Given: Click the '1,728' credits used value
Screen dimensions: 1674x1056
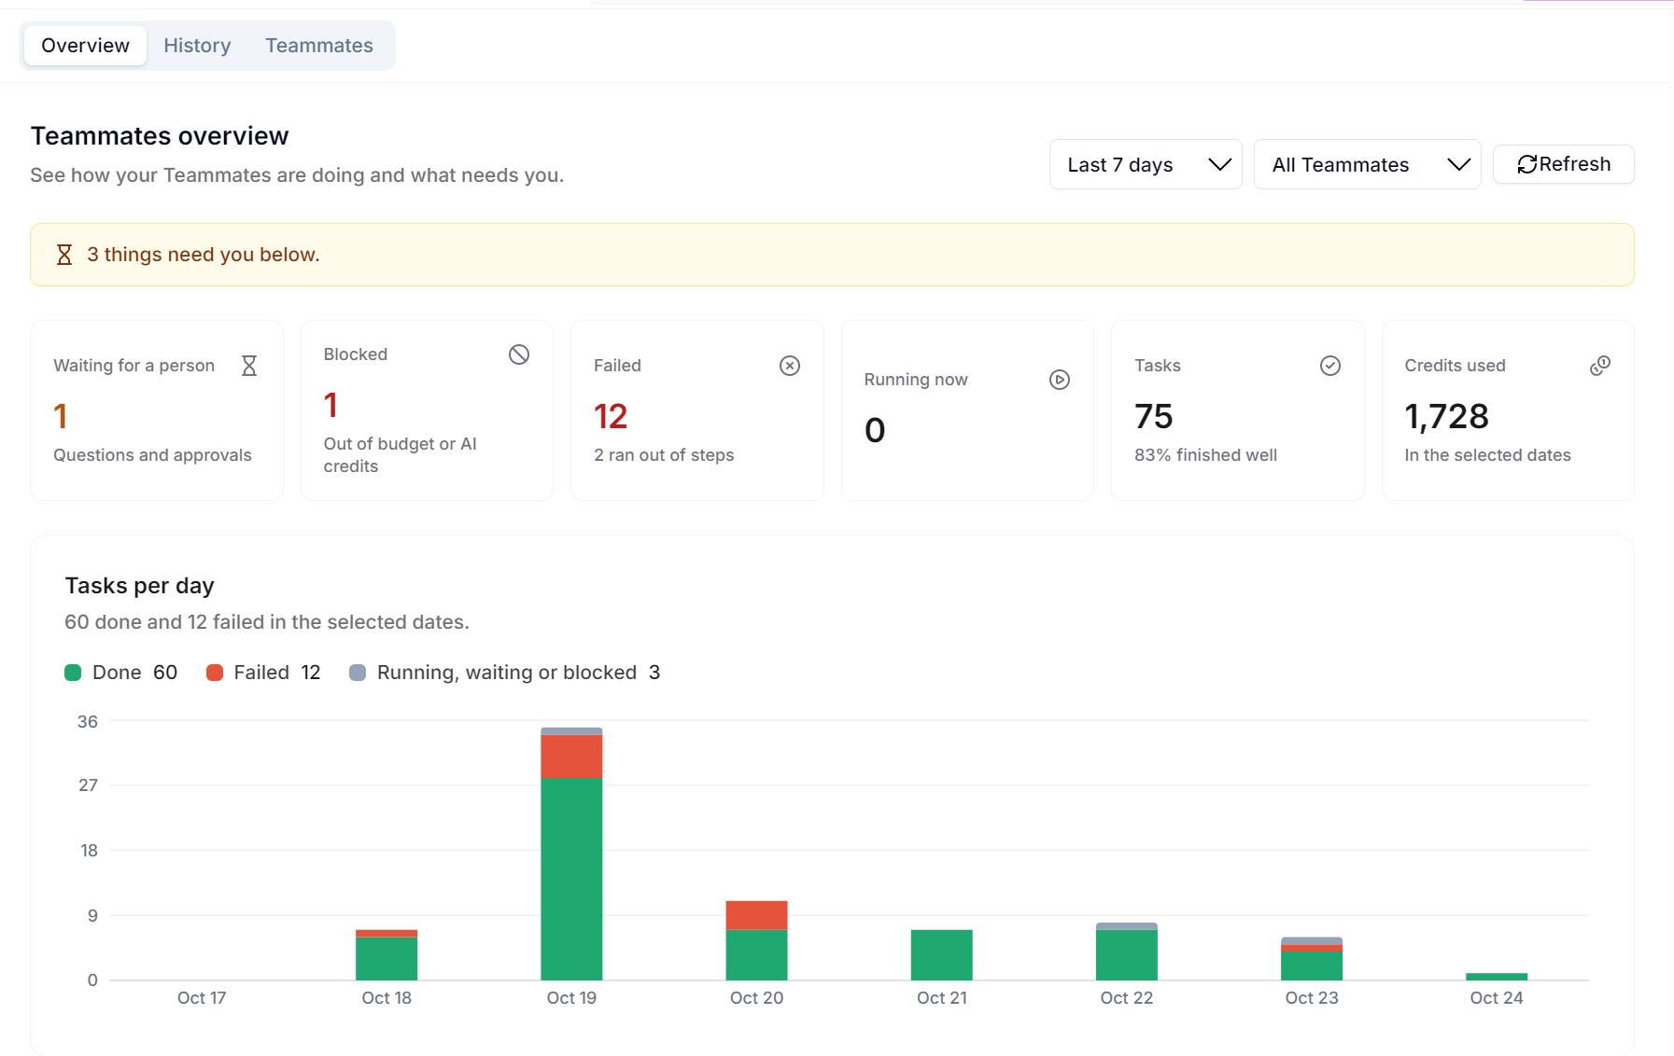Looking at the screenshot, I should point(1446,416).
